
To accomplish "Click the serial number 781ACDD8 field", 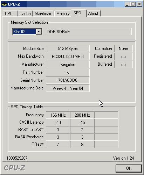I will [x=68, y=80].
